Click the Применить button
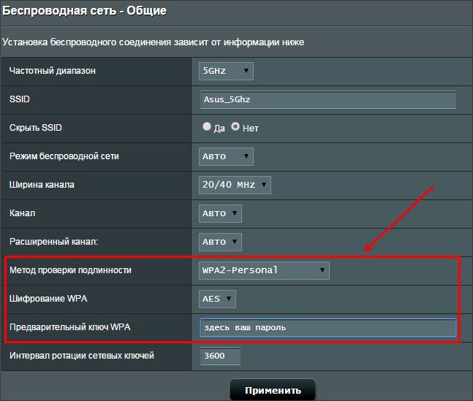This screenshot has height=401, width=473. 273,391
